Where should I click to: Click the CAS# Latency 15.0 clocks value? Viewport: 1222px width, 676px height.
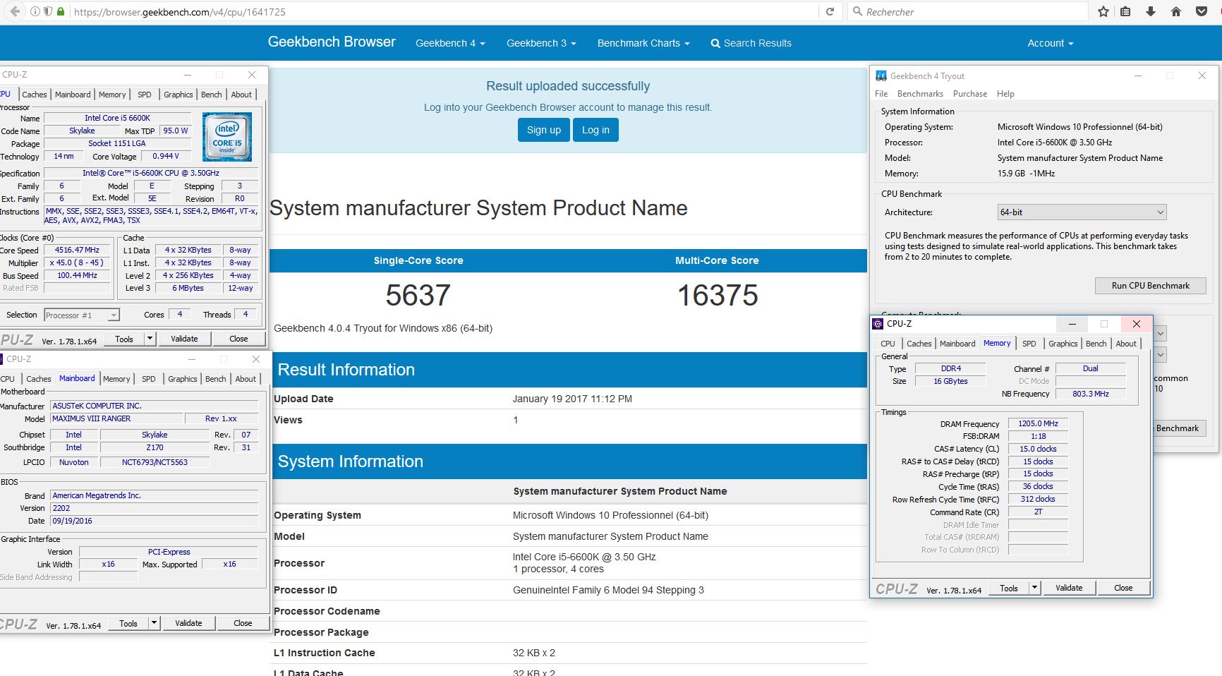tap(1038, 449)
